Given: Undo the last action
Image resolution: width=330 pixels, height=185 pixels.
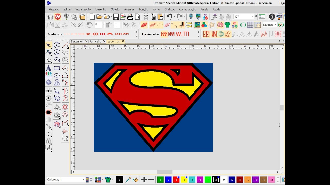Looking at the screenshot, I should (169, 17).
